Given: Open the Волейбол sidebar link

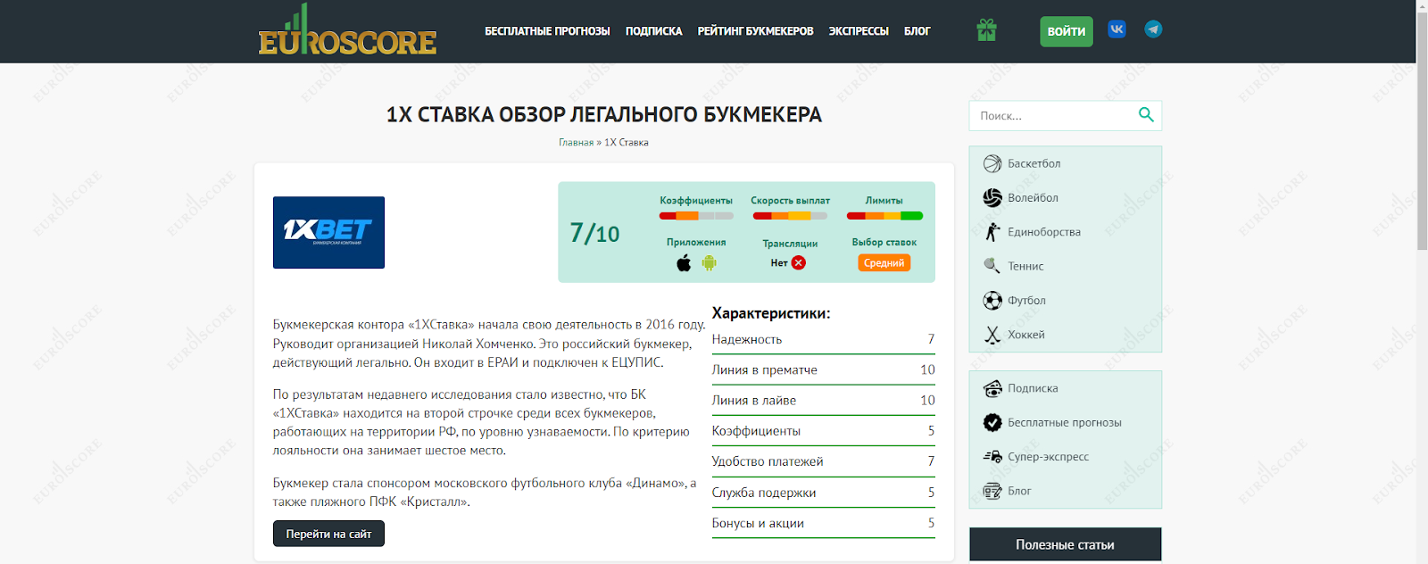Looking at the screenshot, I should [1033, 198].
